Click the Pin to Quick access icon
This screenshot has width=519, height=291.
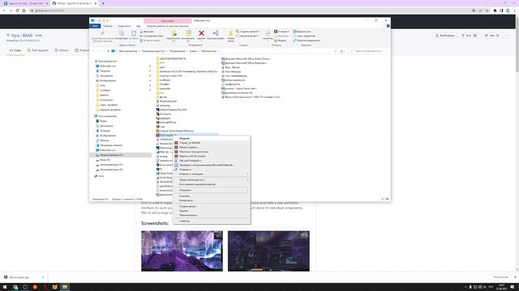click(x=103, y=33)
